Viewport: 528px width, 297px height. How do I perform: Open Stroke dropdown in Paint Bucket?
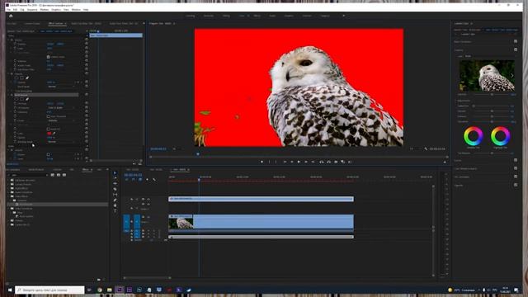click(x=60, y=120)
